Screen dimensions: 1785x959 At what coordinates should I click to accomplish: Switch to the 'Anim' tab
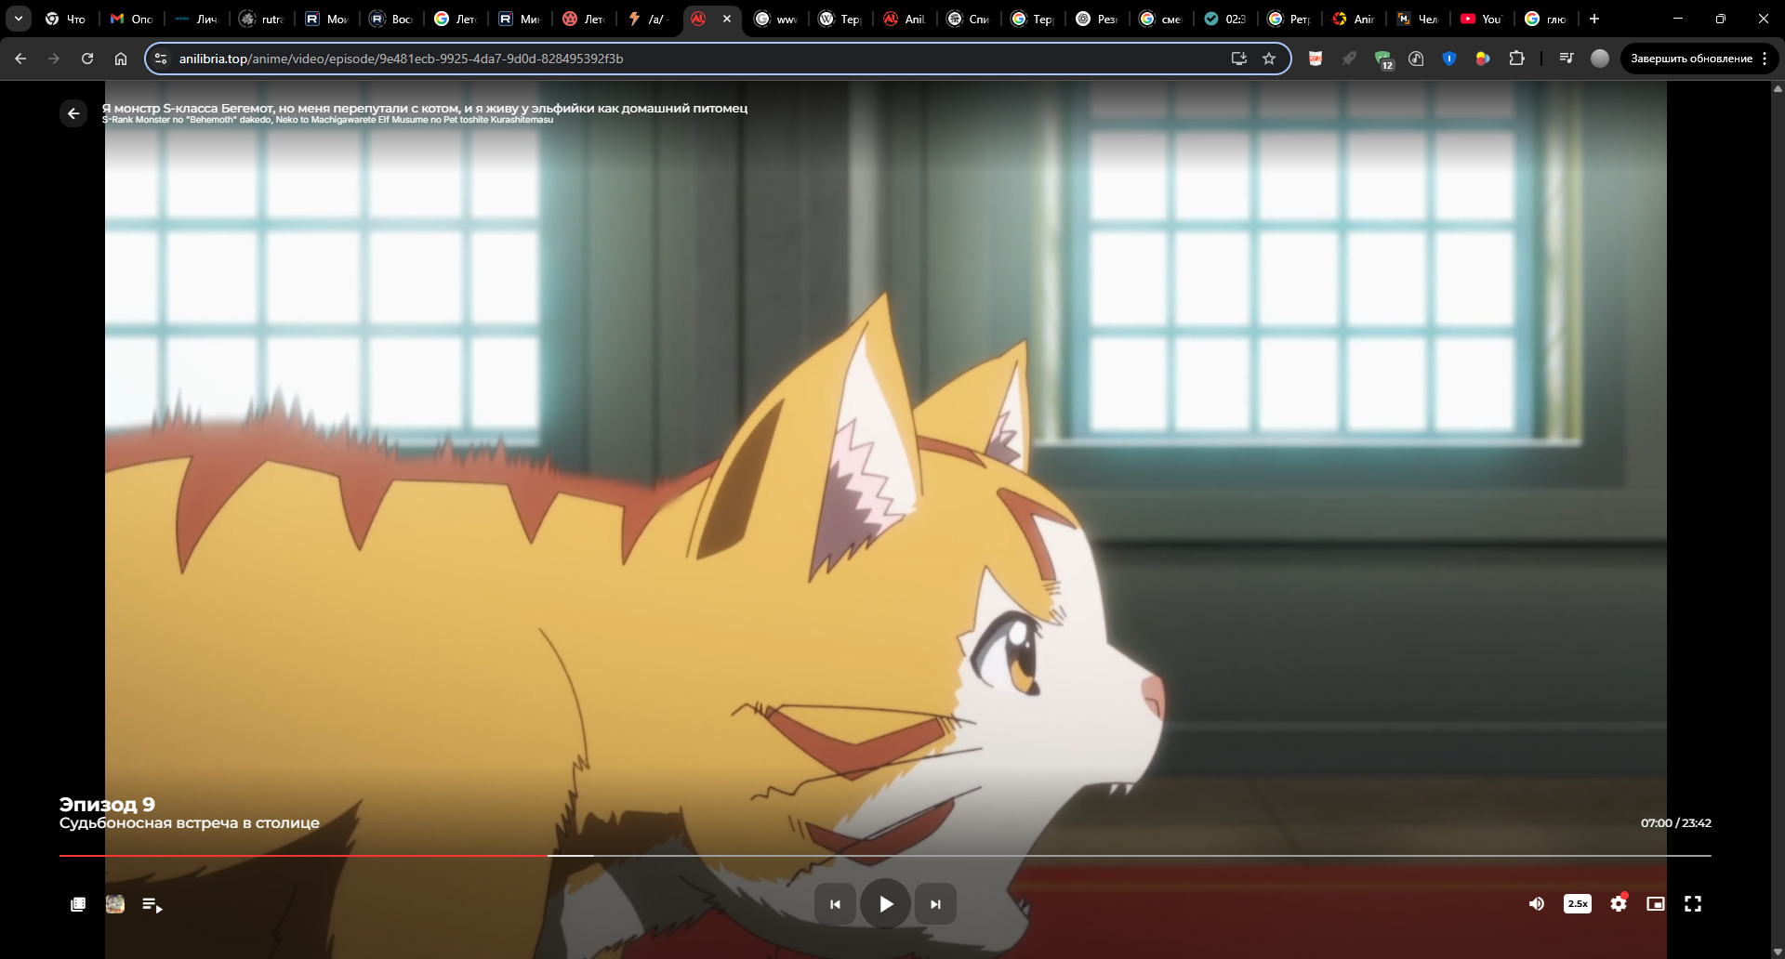pos(1354,19)
